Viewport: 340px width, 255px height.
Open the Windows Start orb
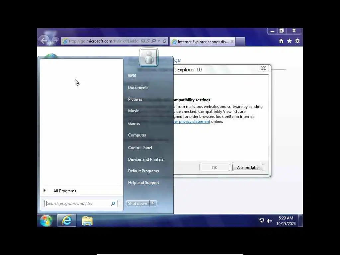[x=46, y=221]
